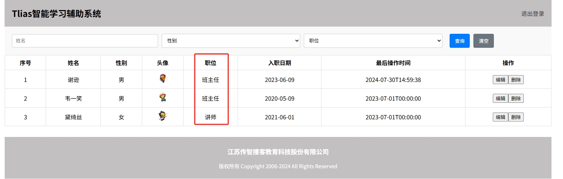
Task: Click the 入职日期 column header
Action: 280,63
